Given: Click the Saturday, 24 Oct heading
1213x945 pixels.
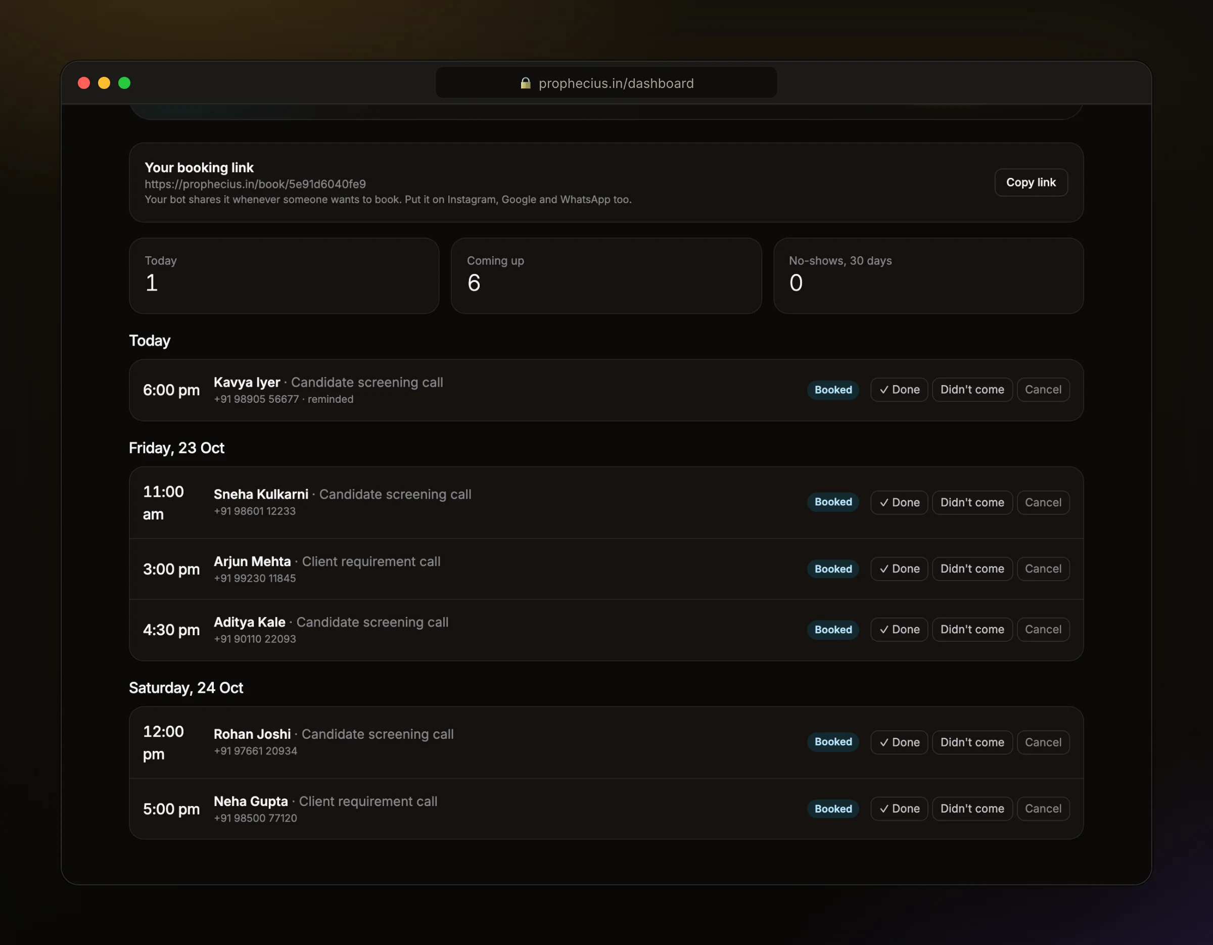Looking at the screenshot, I should point(185,688).
